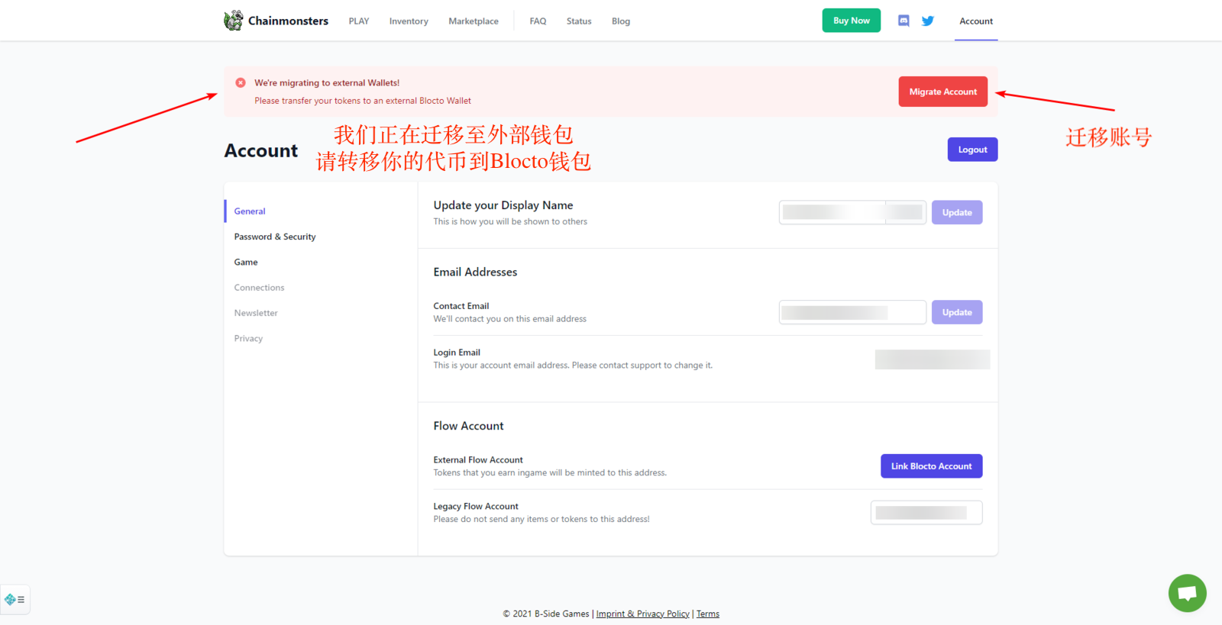Open the Discord icon link
The width and height of the screenshot is (1222, 625).
point(904,21)
